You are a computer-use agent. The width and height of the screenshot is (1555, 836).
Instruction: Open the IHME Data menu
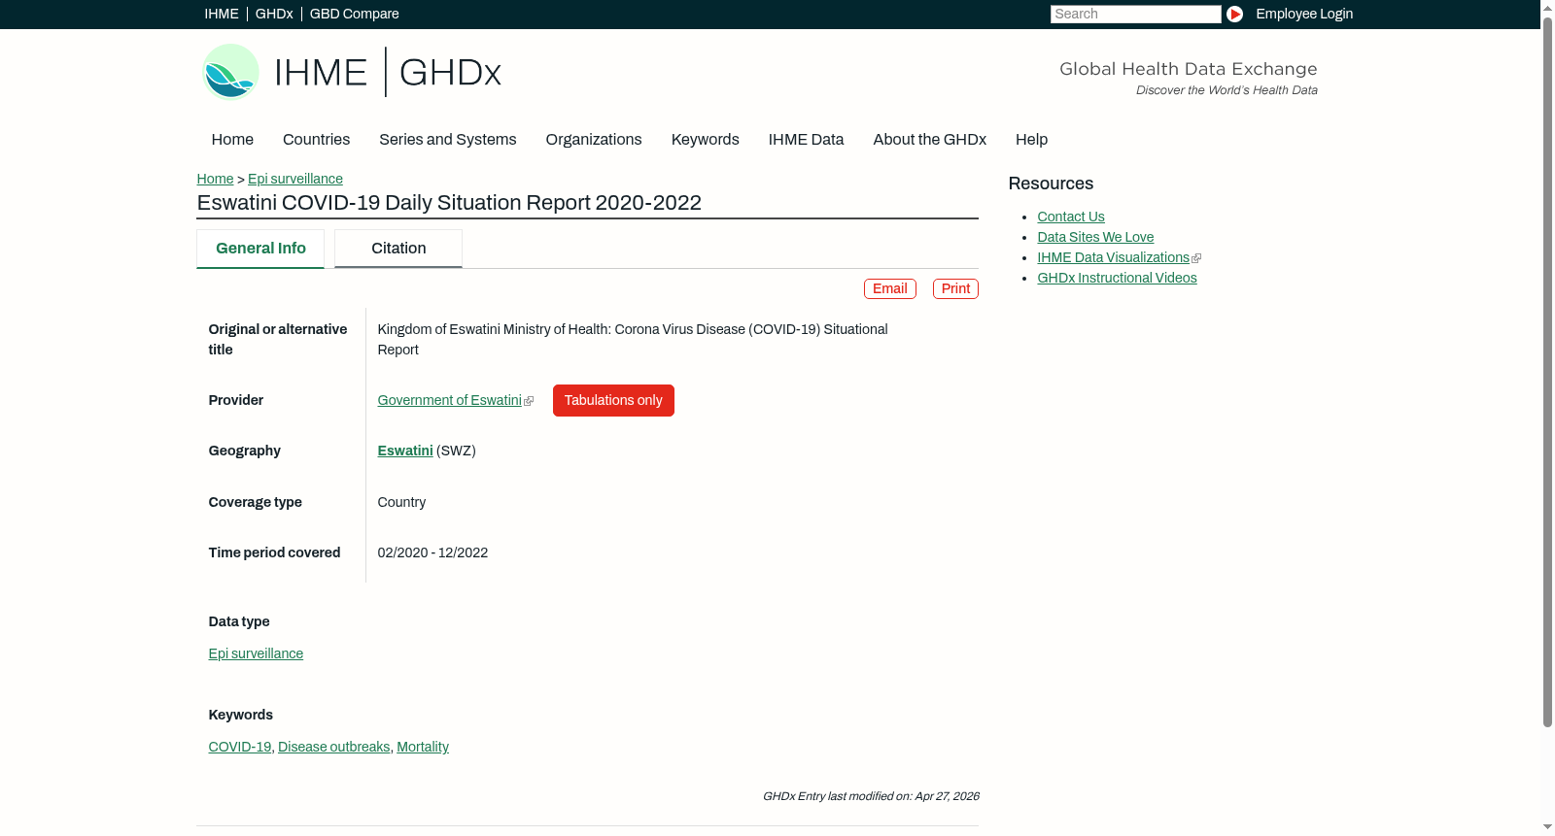pyautogui.click(x=806, y=139)
